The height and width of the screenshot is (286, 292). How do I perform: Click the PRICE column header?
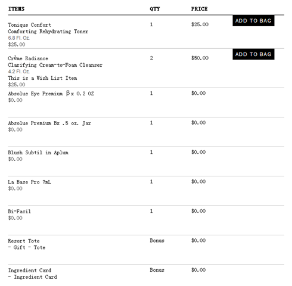[x=199, y=9]
